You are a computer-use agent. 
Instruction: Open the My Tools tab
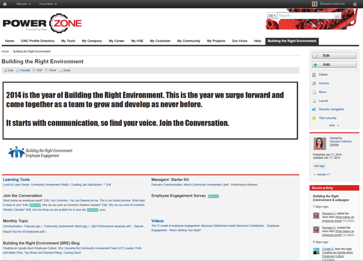(68, 41)
